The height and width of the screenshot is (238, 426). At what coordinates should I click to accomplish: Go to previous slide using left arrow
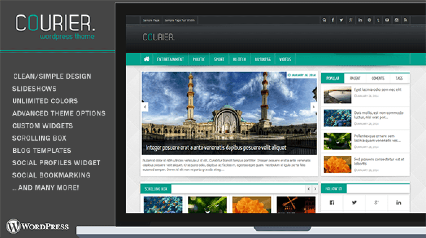click(x=145, y=107)
